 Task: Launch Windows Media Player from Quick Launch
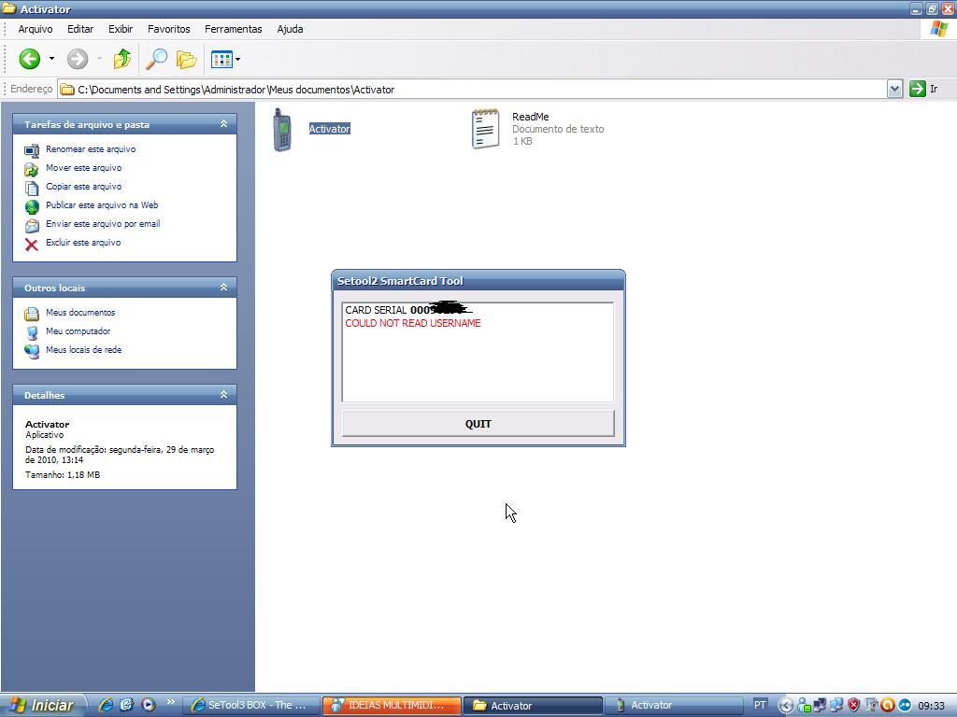tap(149, 705)
